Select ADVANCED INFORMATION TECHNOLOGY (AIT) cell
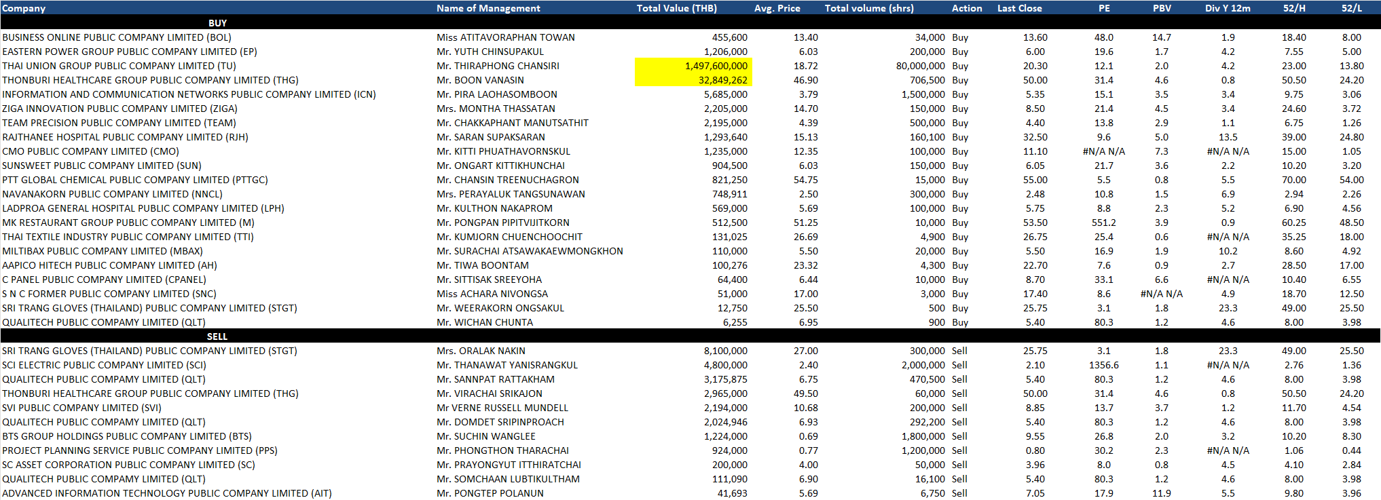This screenshot has width=1381, height=500. pos(167,493)
